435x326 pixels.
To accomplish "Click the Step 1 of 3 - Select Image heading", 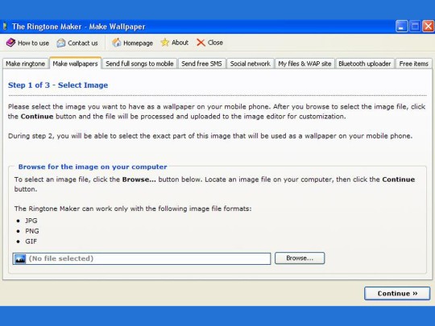I will coord(58,85).
